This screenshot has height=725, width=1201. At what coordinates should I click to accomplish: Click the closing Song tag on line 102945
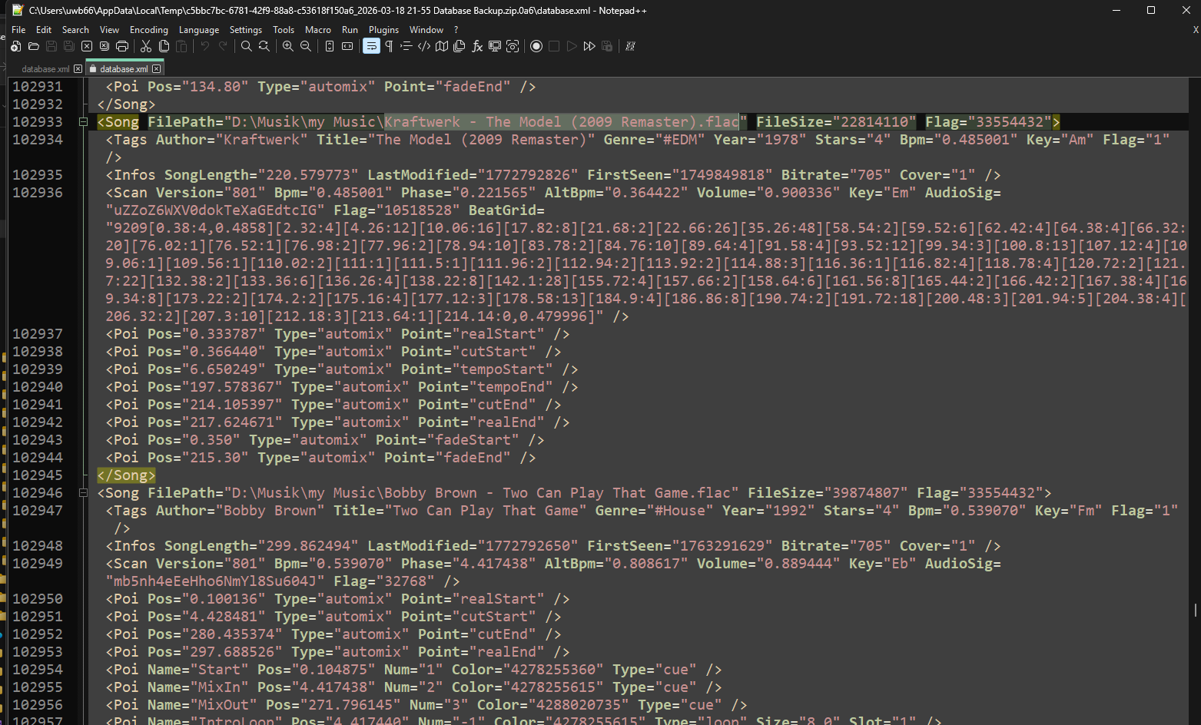[126, 475]
